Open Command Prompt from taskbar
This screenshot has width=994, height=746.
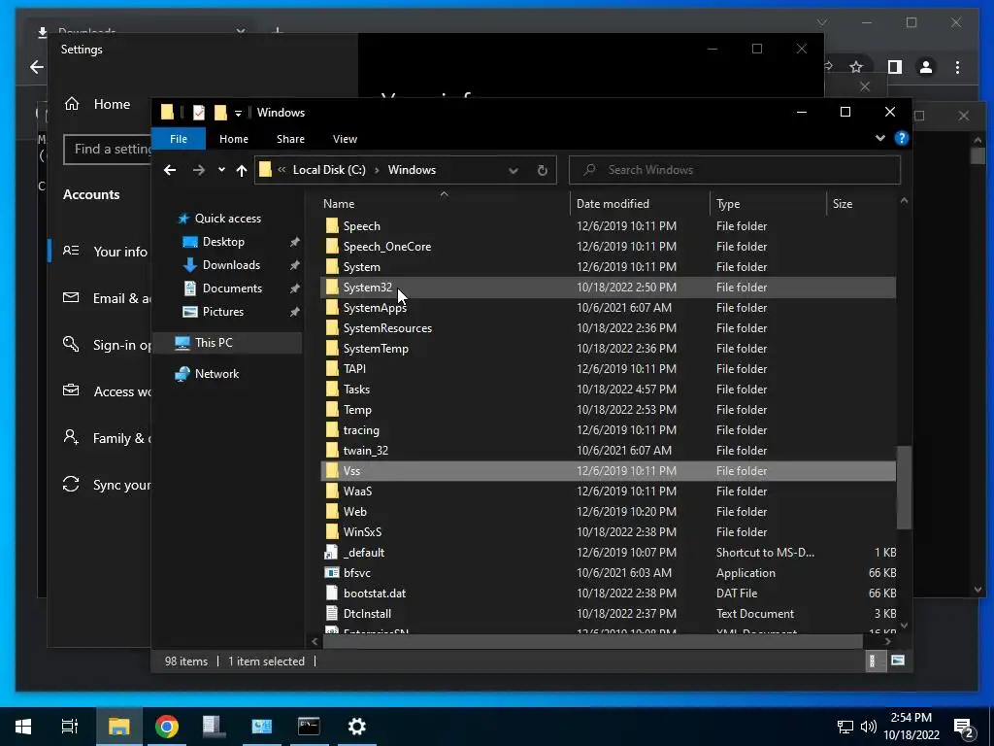[309, 727]
